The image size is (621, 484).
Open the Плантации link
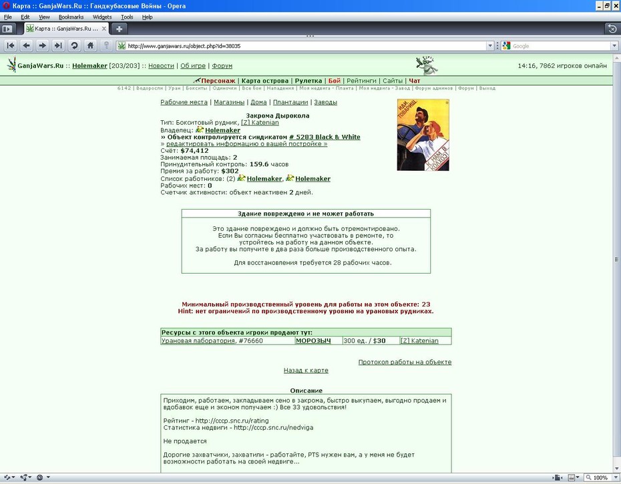[290, 102]
